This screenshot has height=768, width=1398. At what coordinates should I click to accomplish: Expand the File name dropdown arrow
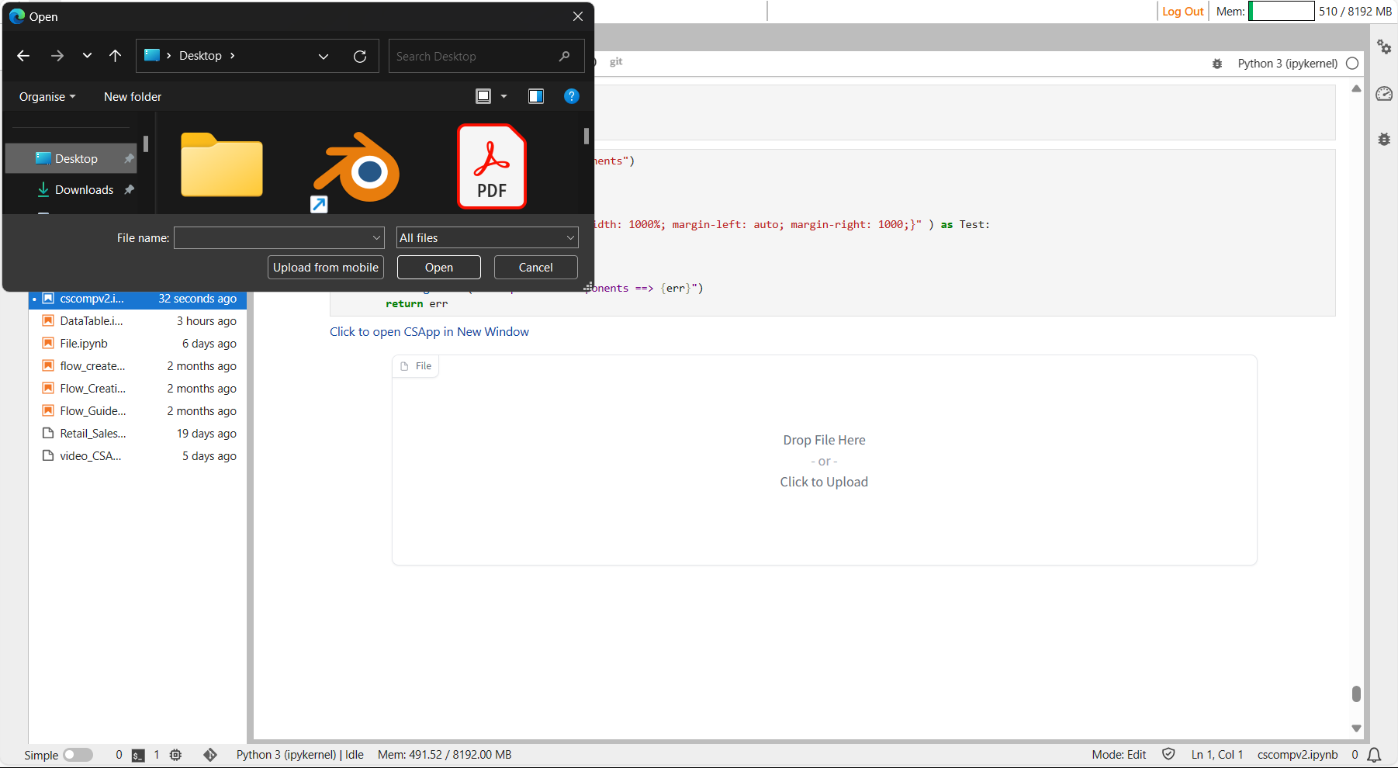point(377,237)
